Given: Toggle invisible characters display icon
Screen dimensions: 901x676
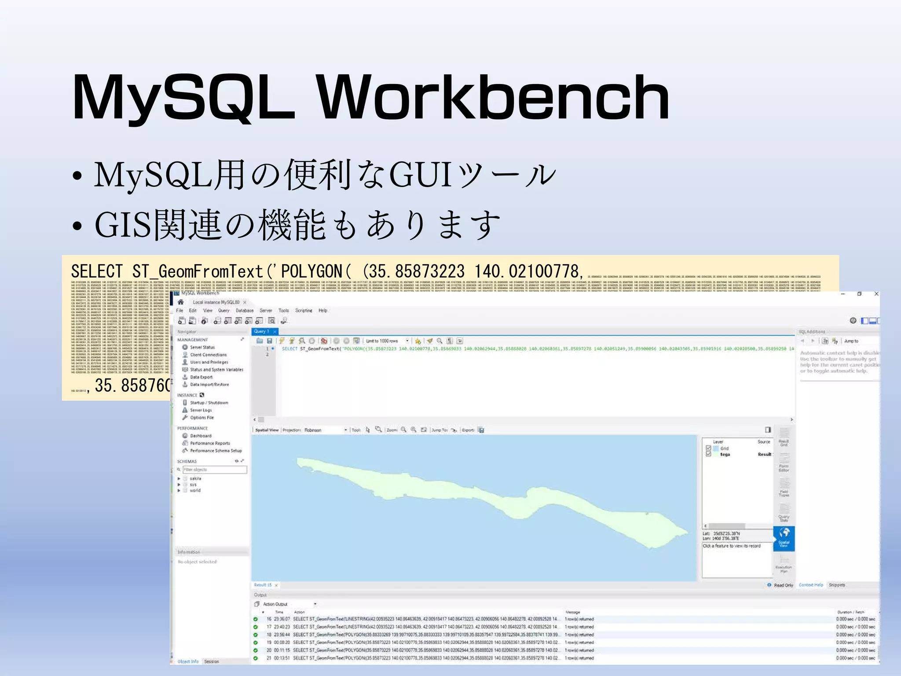Looking at the screenshot, I should click(x=450, y=341).
